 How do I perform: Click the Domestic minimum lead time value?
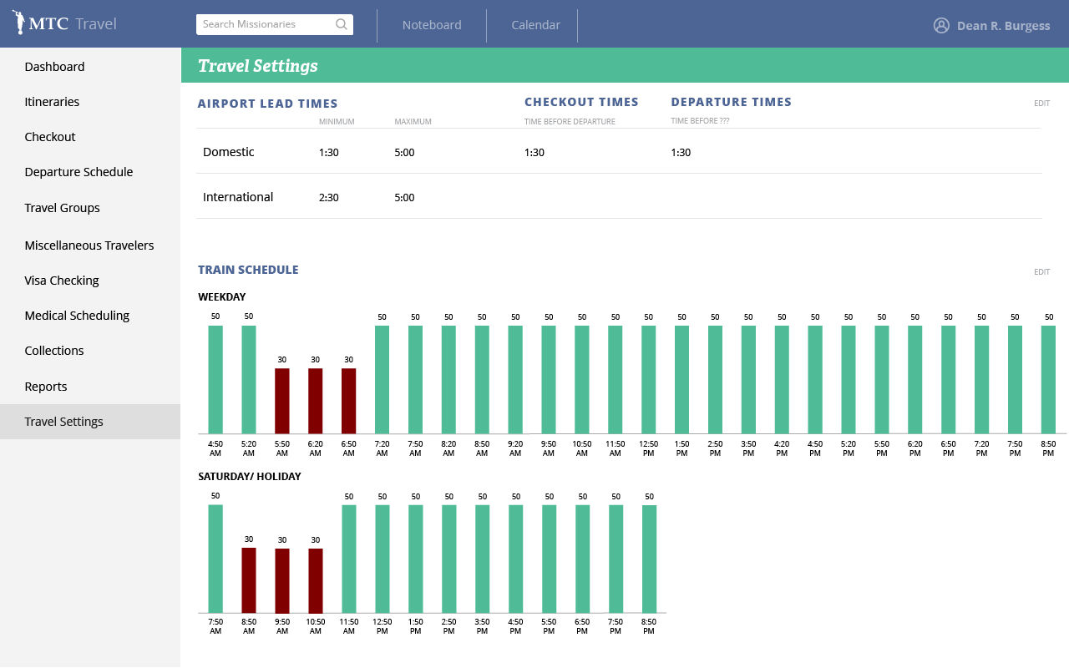329,153
